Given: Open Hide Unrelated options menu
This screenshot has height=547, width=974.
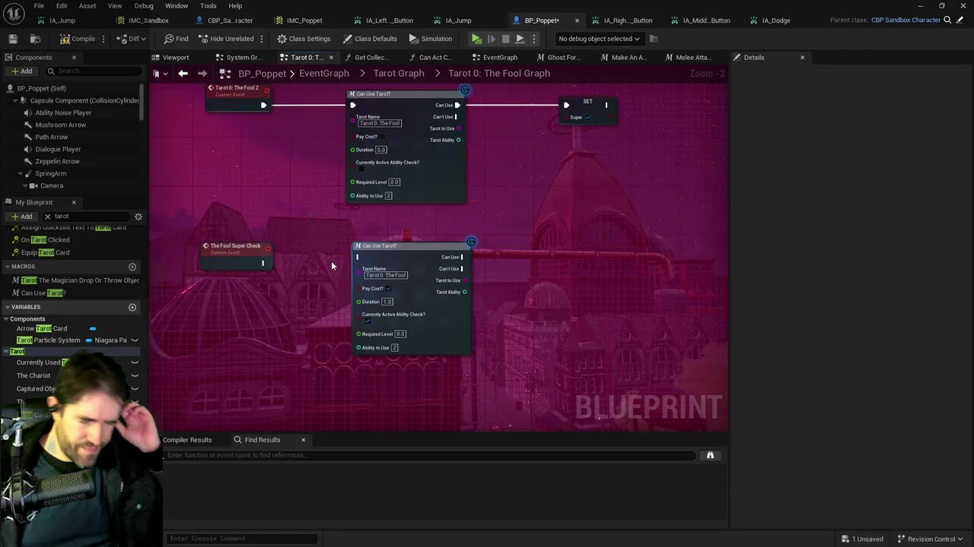Looking at the screenshot, I should point(262,39).
